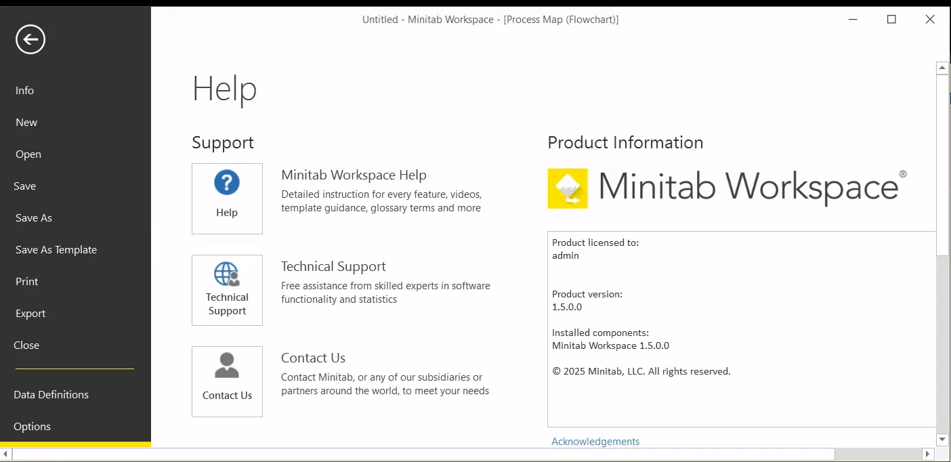Click the horizontal scrollbar left arrow
Screen dimensions: 951x462
pos(6,454)
